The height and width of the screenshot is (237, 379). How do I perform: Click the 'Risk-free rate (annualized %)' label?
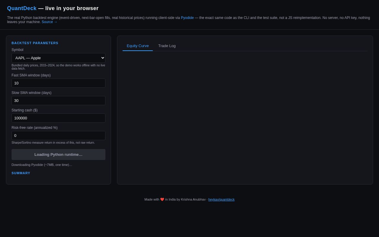(35, 128)
